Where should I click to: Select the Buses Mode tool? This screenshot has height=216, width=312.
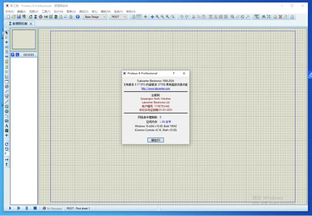[7, 57]
